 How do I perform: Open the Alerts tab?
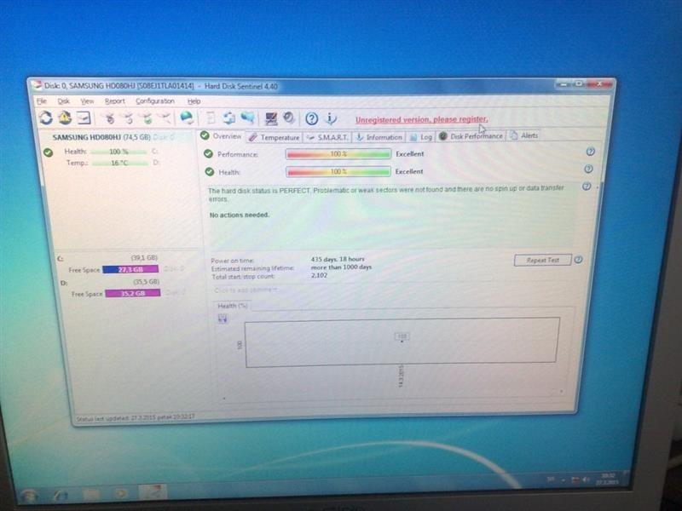click(524, 135)
